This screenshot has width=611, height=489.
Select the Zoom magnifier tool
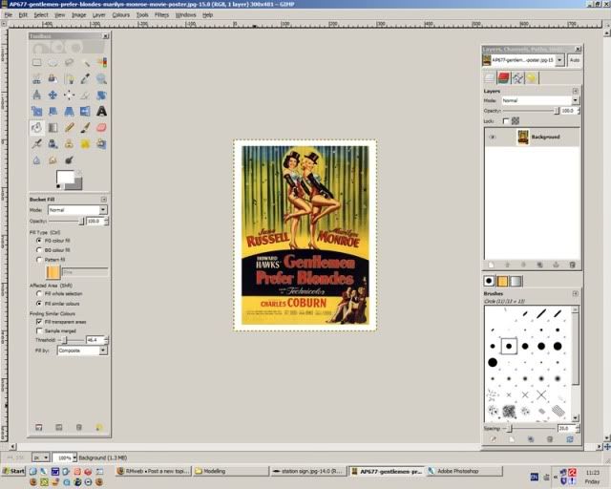click(101, 78)
